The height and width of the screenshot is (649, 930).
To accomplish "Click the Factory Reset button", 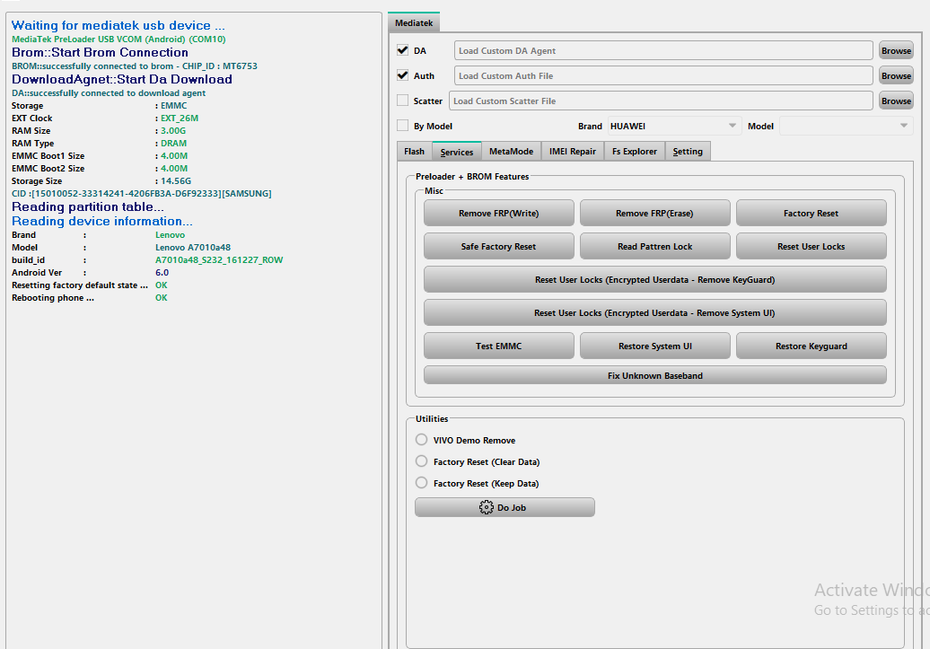I will tap(811, 213).
